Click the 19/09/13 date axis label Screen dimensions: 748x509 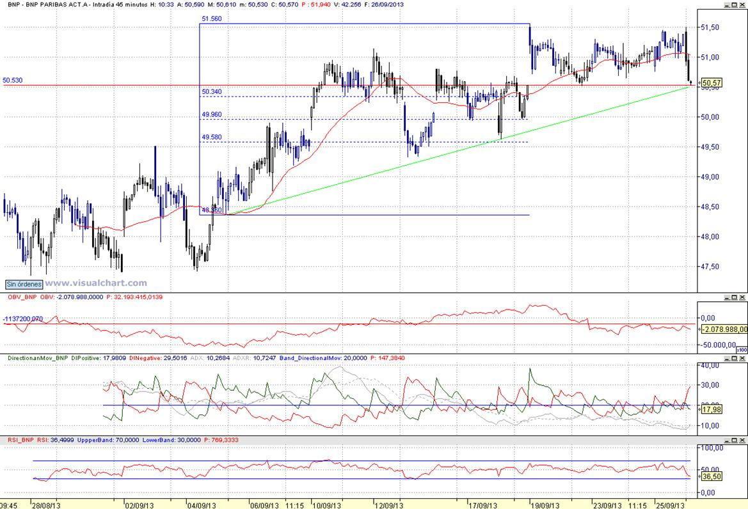546,505
